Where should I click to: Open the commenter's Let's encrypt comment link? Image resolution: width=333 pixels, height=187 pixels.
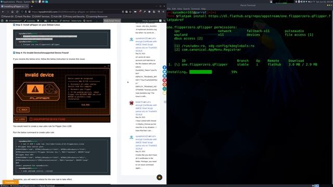[146, 108]
